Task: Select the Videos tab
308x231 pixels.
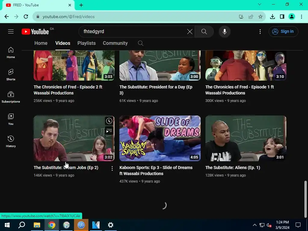Action: point(63,43)
